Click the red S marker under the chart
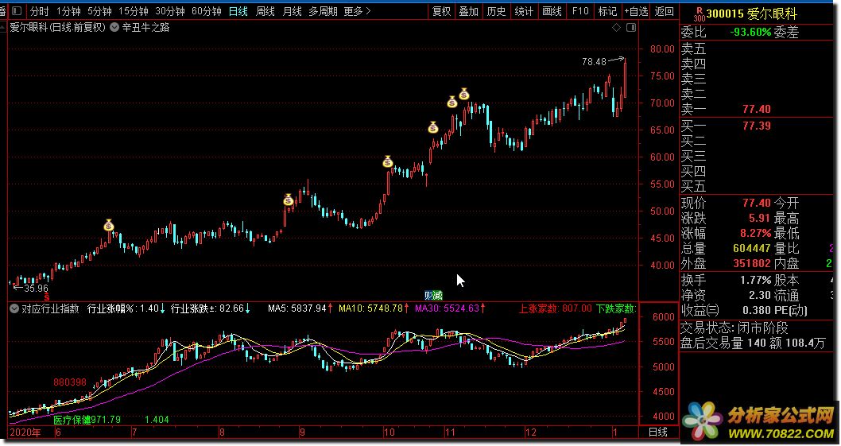 point(47,297)
